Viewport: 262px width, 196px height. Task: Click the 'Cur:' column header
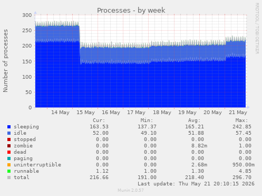click(x=99, y=120)
